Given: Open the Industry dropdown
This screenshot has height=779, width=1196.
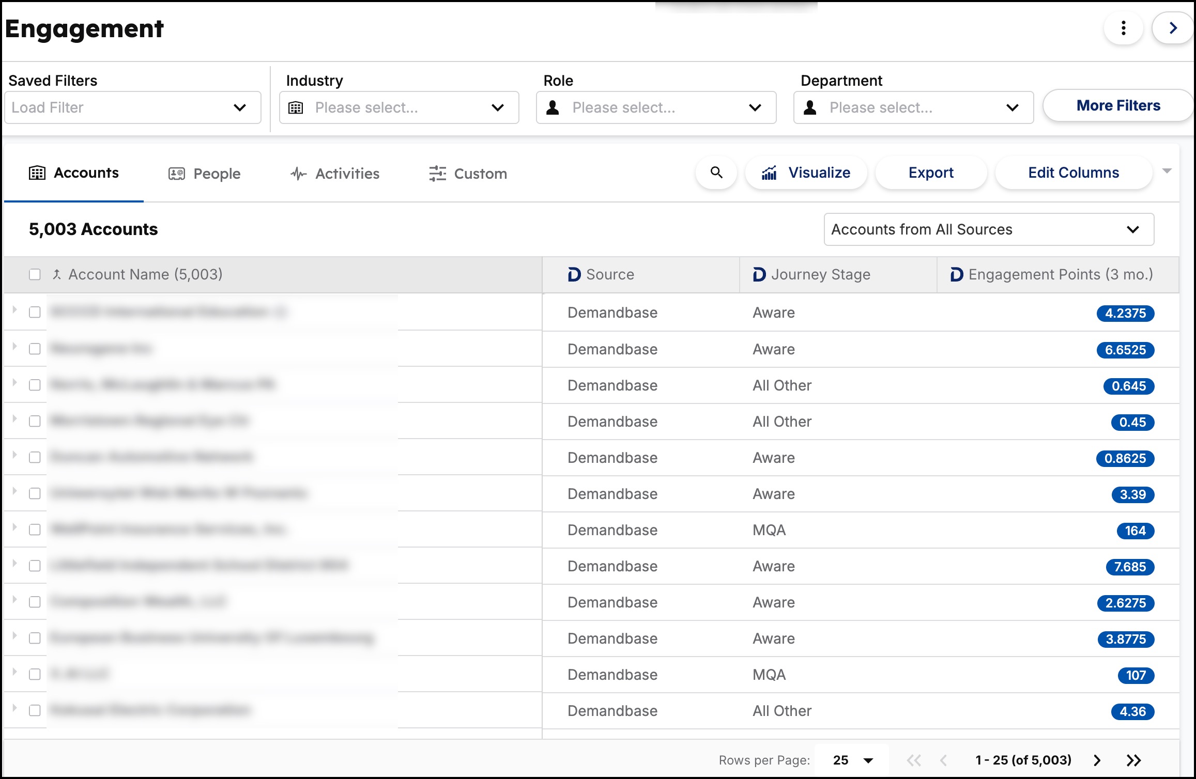Looking at the screenshot, I should pyautogui.click(x=399, y=107).
